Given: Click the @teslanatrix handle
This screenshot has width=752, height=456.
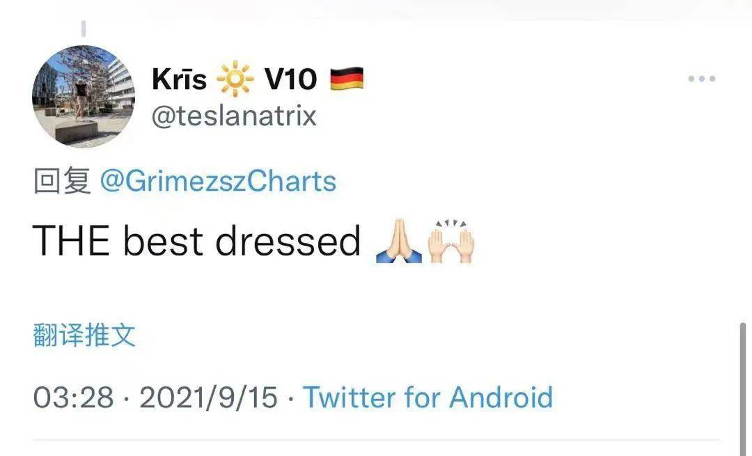Looking at the screenshot, I should coord(234,116).
